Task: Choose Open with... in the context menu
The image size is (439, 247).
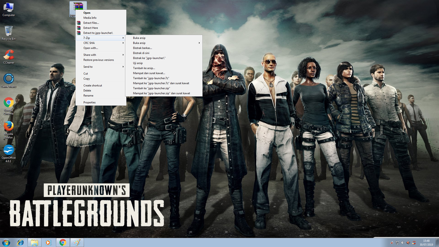Action: 101,48
